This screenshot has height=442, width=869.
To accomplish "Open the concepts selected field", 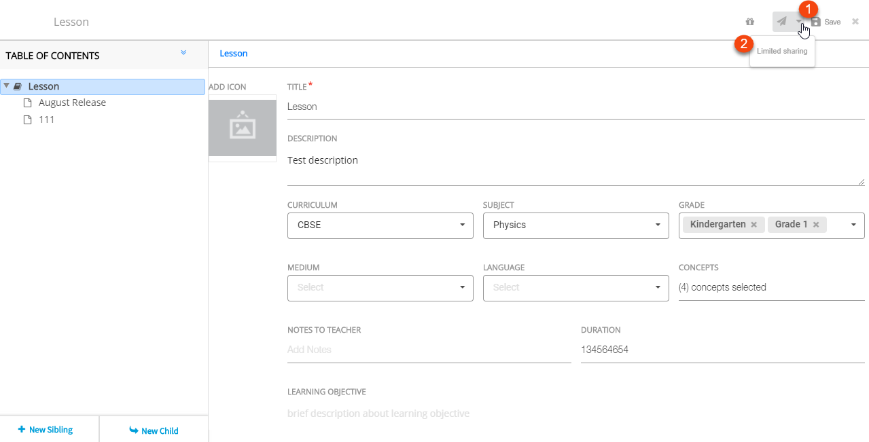I will coord(770,287).
